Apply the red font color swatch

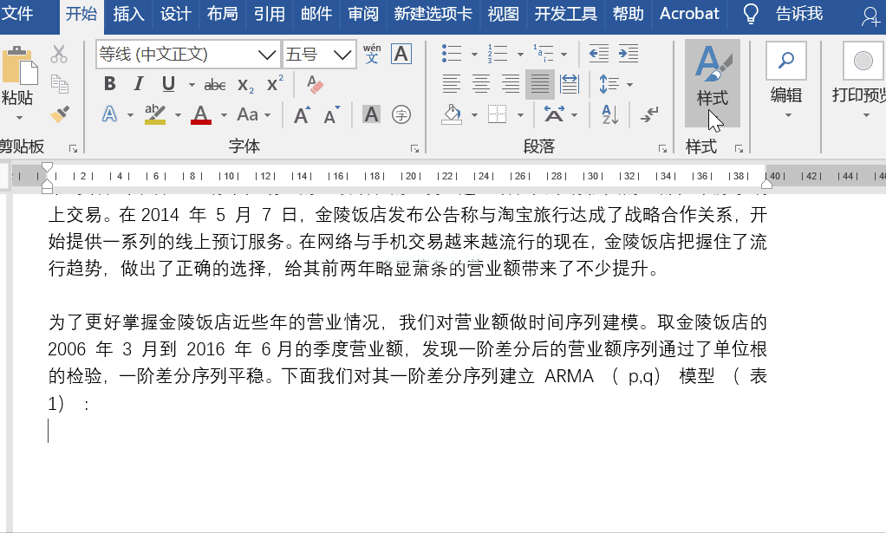[x=201, y=114]
